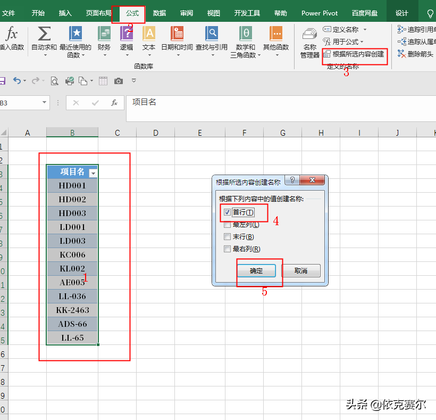
Task: Click the Print Preview magnifier icon
Action: click(54, 81)
